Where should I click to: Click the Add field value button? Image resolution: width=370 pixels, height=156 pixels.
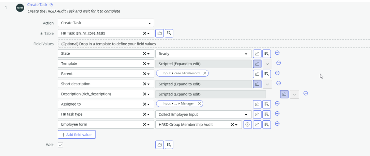point(77,135)
